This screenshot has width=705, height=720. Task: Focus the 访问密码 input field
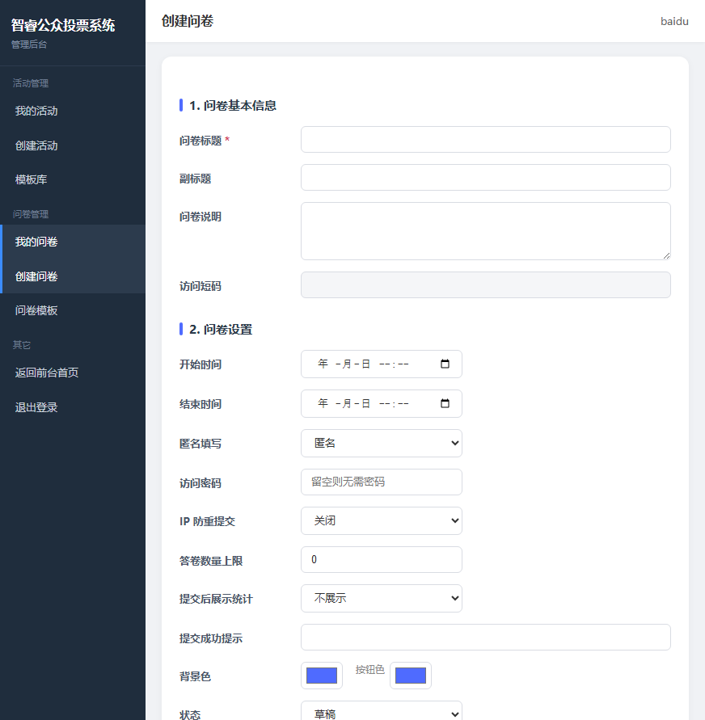click(382, 482)
